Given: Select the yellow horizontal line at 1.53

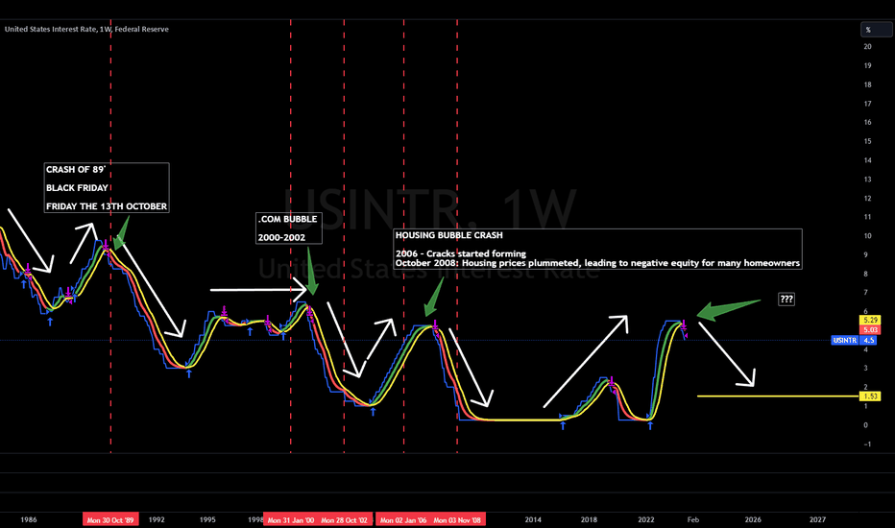Looking at the screenshot, I should [x=778, y=396].
